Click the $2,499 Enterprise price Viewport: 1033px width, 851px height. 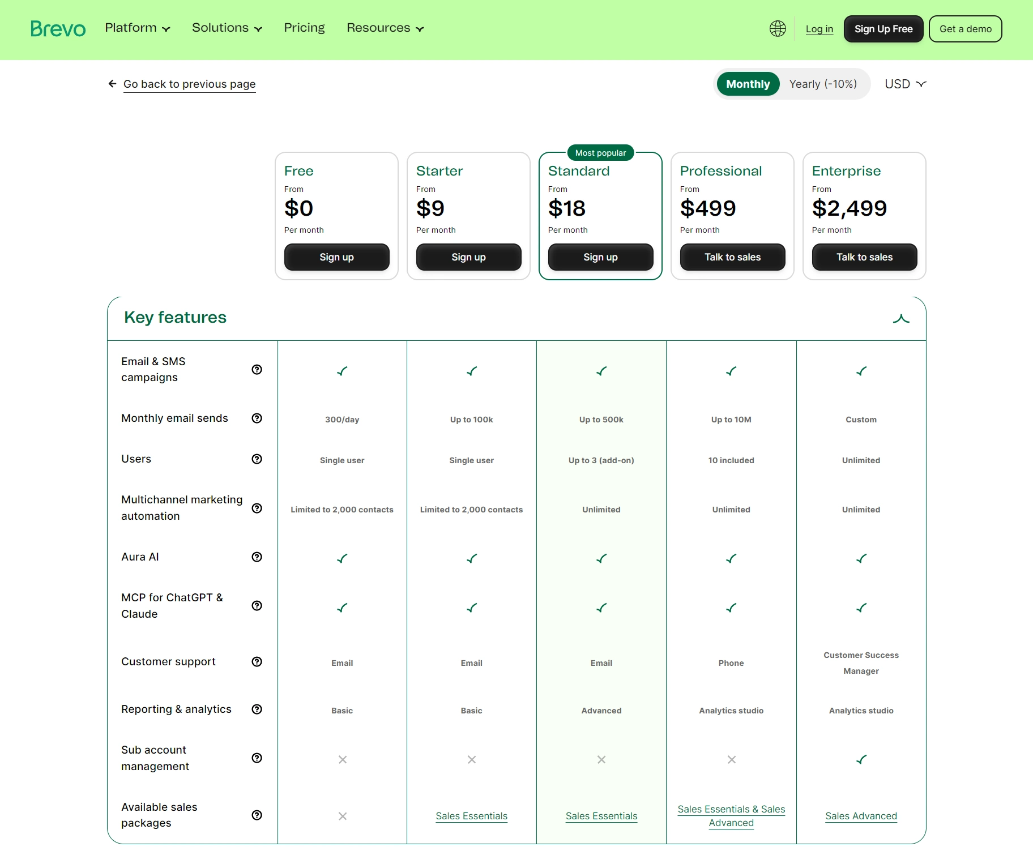pos(849,208)
